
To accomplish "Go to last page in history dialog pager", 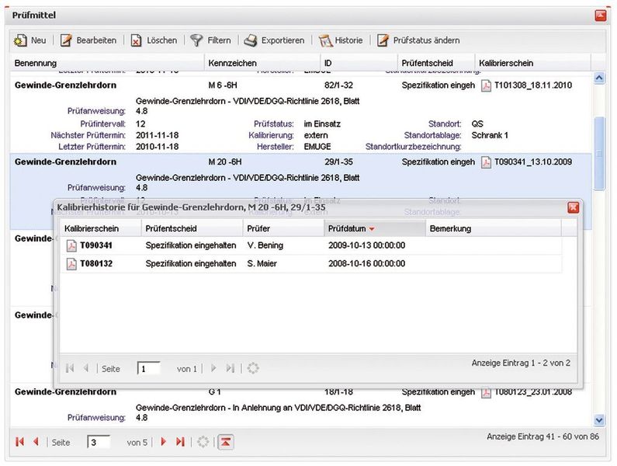I will pyautogui.click(x=231, y=368).
